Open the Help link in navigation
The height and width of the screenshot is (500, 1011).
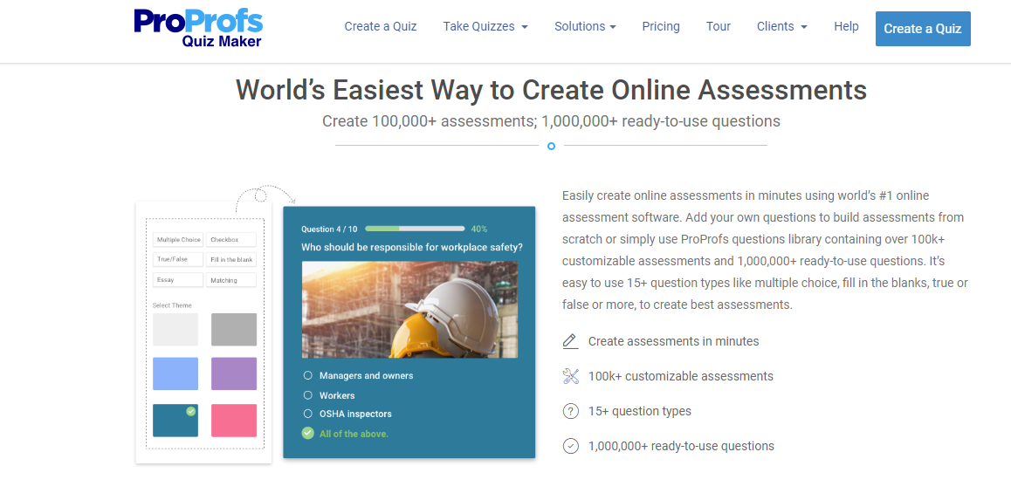[846, 26]
